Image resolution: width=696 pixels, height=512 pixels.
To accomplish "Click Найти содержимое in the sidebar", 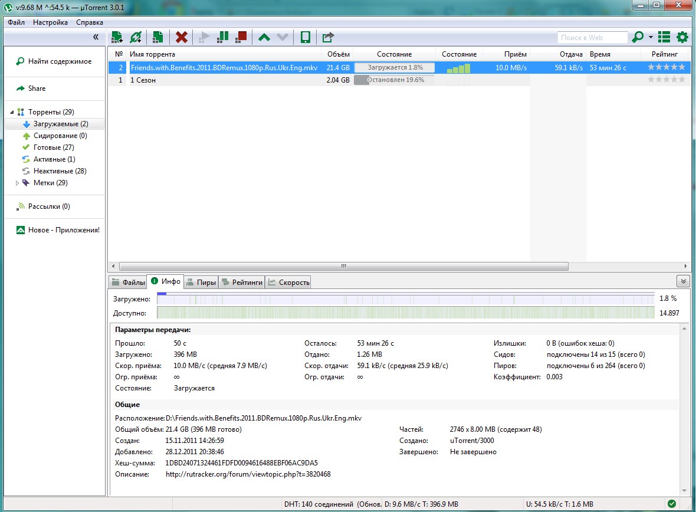I will tap(54, 61).
